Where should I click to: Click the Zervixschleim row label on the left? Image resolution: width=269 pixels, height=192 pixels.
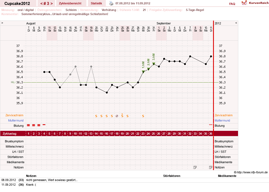pos(15,115)
